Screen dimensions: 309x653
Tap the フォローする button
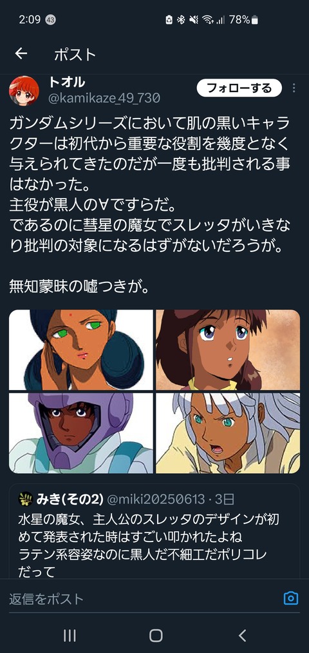239,88
